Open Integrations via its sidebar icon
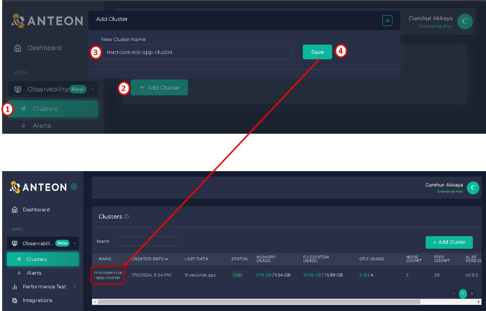 (15, 300)
